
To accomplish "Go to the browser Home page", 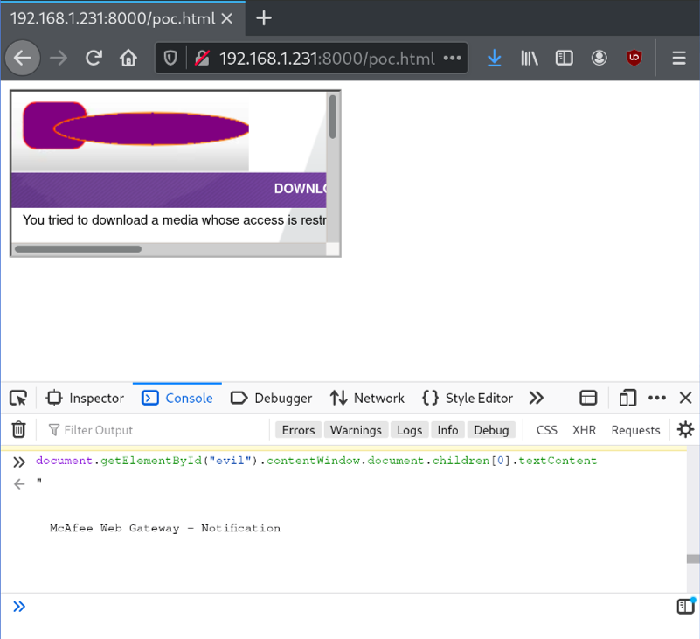I will click(x=128, y=59).
